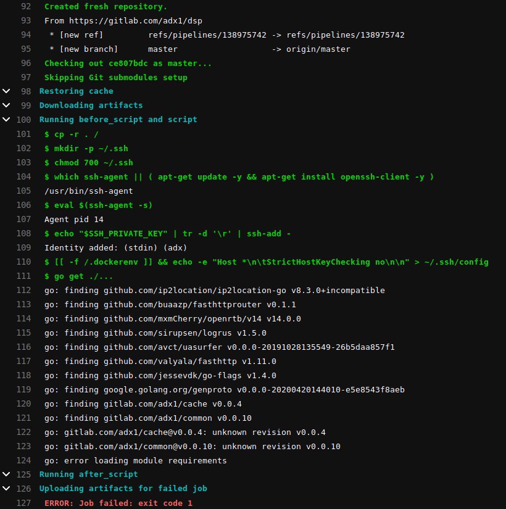Image resolution: width=506 pixels, height=509 pixels.
Task: Click the '[new ref]' refs/pipelines line
Action: pos(226,35)
